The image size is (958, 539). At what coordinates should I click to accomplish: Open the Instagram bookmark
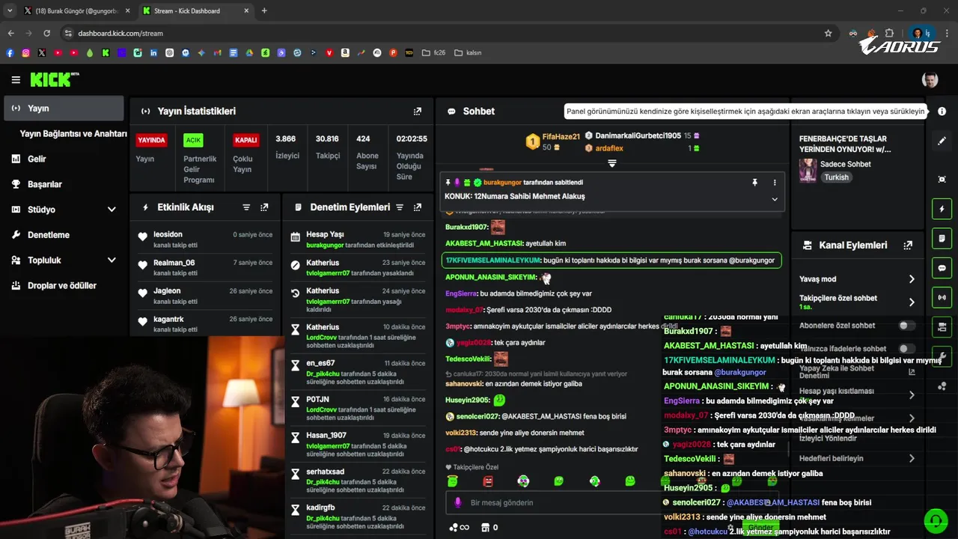25,53
